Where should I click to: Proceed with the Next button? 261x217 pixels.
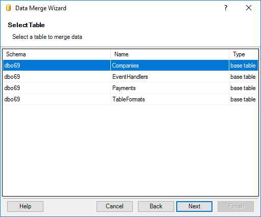point(194,206)
